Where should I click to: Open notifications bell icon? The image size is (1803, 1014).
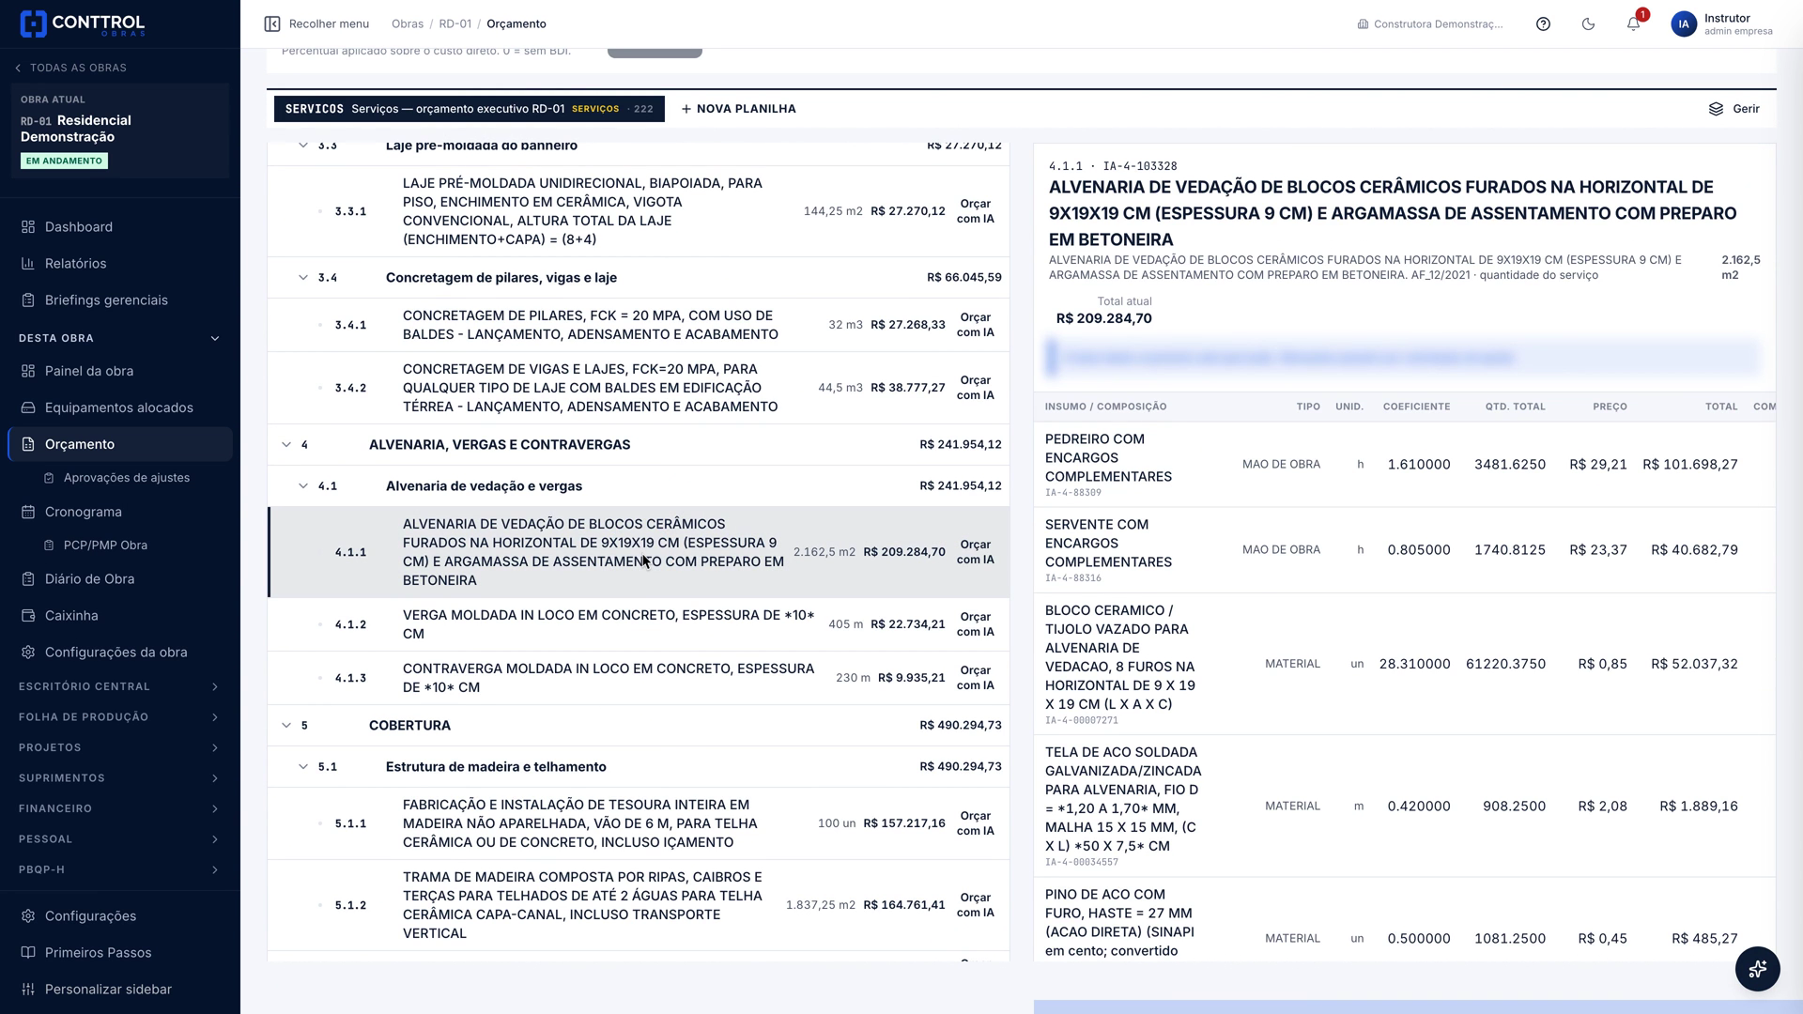point(1633,24)
